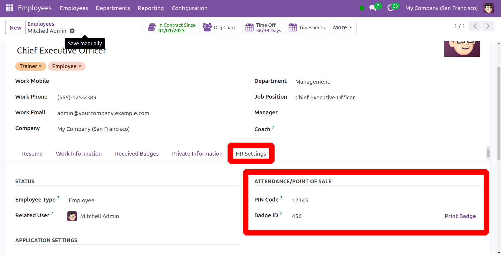Image resolution: width=501 pixels, height=255 pixels.
Task: Click the PIN Code input field
Action: [353, 200]
